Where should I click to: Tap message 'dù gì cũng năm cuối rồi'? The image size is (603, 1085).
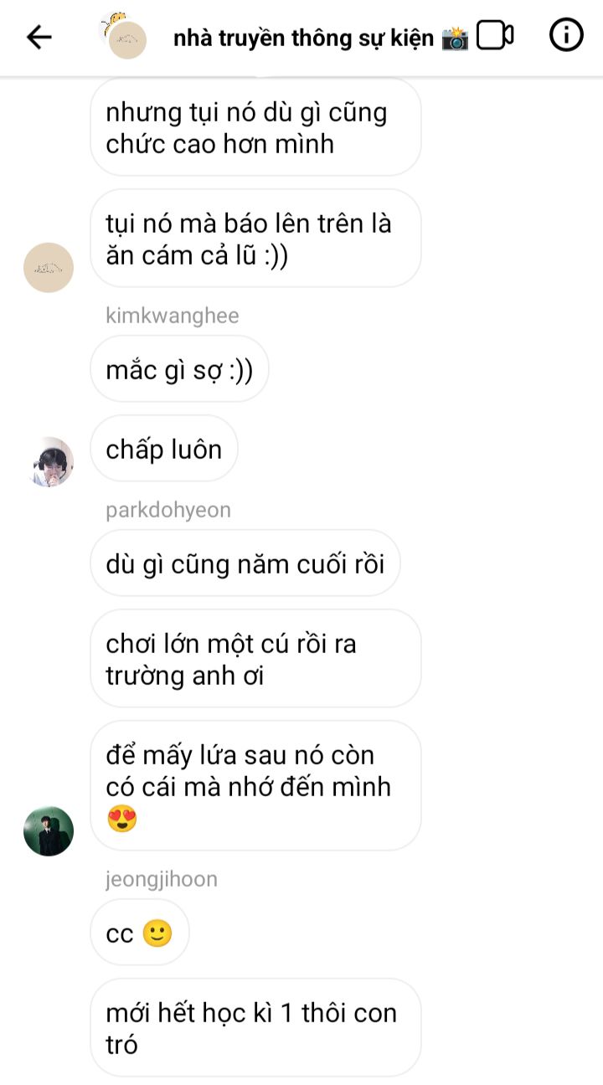[x=245, y=563]
